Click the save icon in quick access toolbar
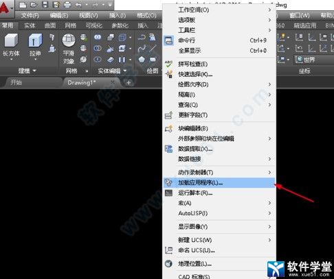334x279 pixels. (x=45, y=5)
